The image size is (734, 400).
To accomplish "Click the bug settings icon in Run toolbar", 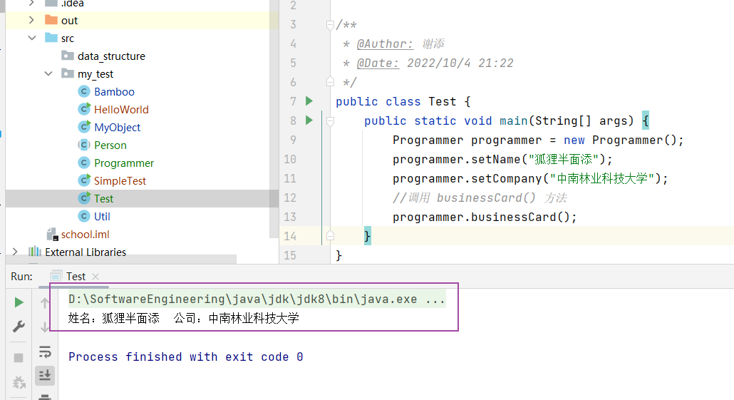I will pos(19,383).
